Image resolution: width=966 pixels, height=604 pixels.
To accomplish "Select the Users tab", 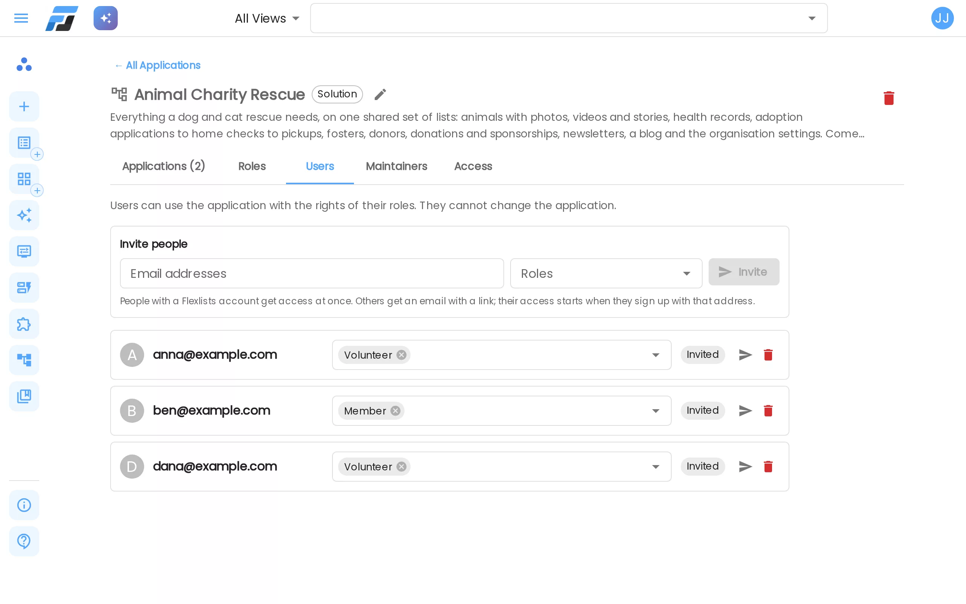I will click(x=320, y=166).
